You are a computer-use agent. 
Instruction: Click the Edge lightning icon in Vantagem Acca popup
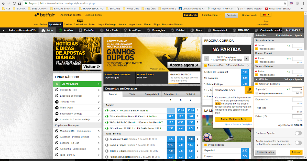pyautogui.click(x=249, y=90)
